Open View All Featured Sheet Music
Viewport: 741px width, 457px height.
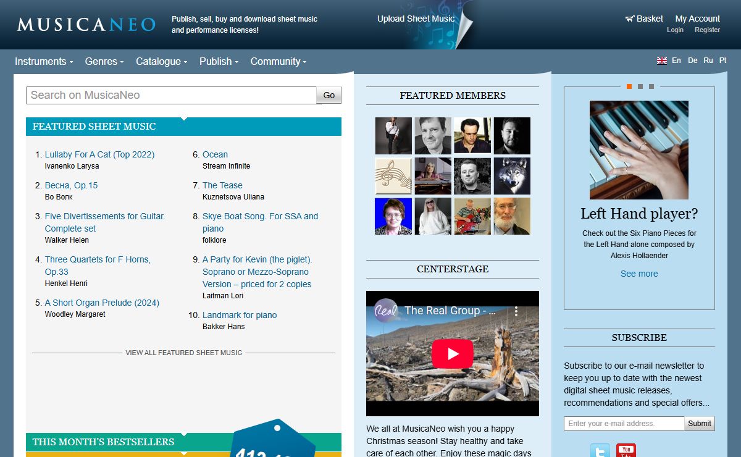point(184,353)
